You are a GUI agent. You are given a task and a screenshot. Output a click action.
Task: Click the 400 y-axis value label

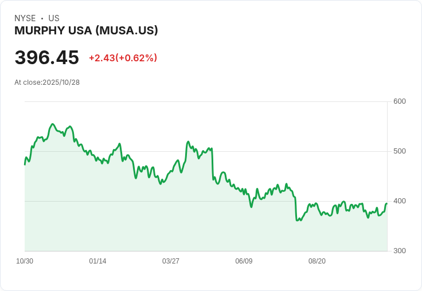tap(400, 201)
